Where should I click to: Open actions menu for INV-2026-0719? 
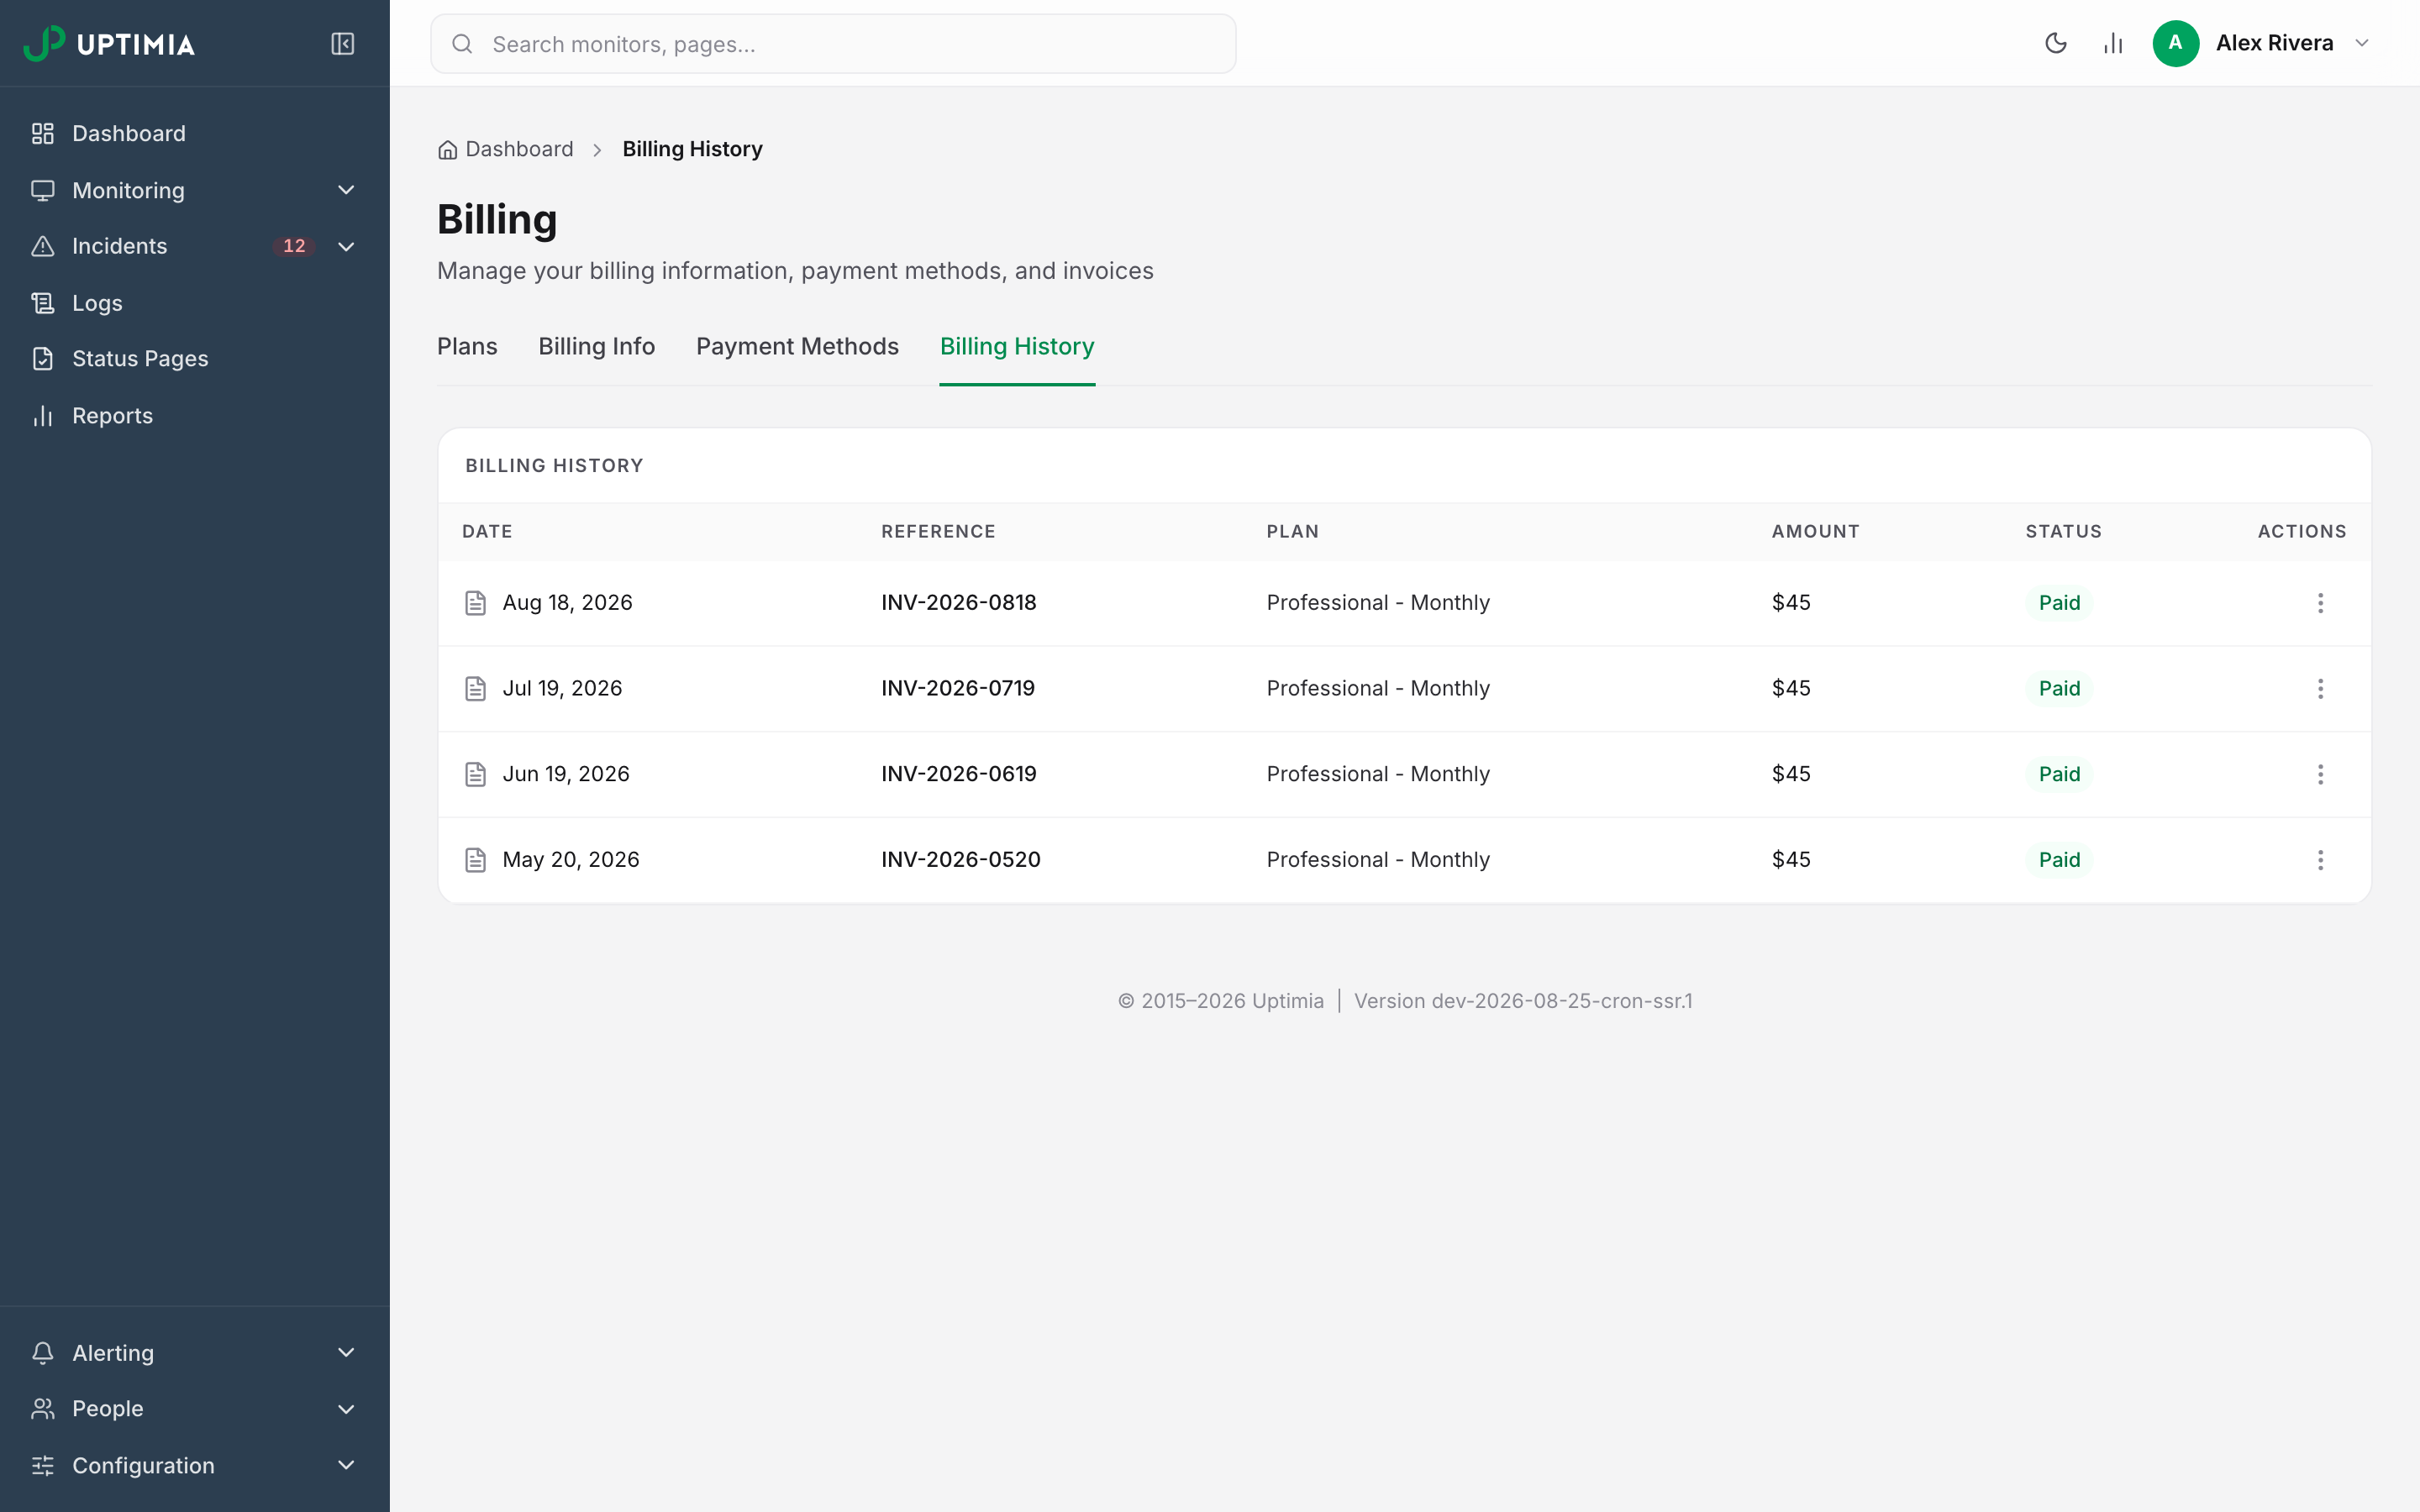(2320, 689)
